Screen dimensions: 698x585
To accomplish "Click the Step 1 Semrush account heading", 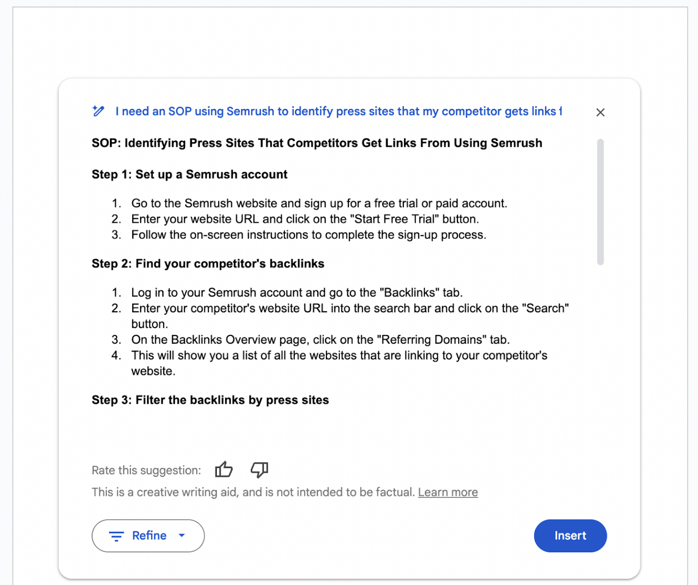I will click(189, 174).
